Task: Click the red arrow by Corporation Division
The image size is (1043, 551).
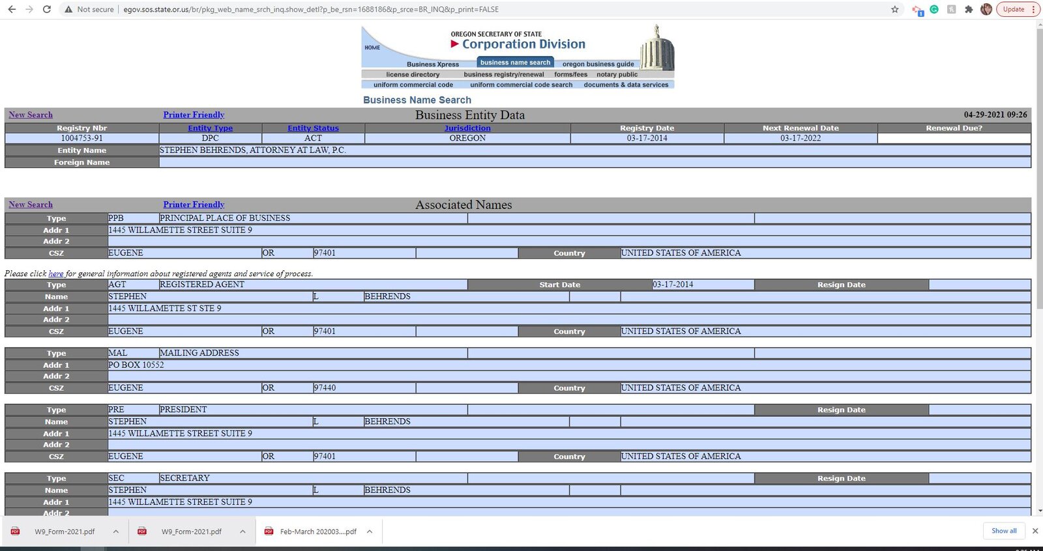Action: click(454, 44)
